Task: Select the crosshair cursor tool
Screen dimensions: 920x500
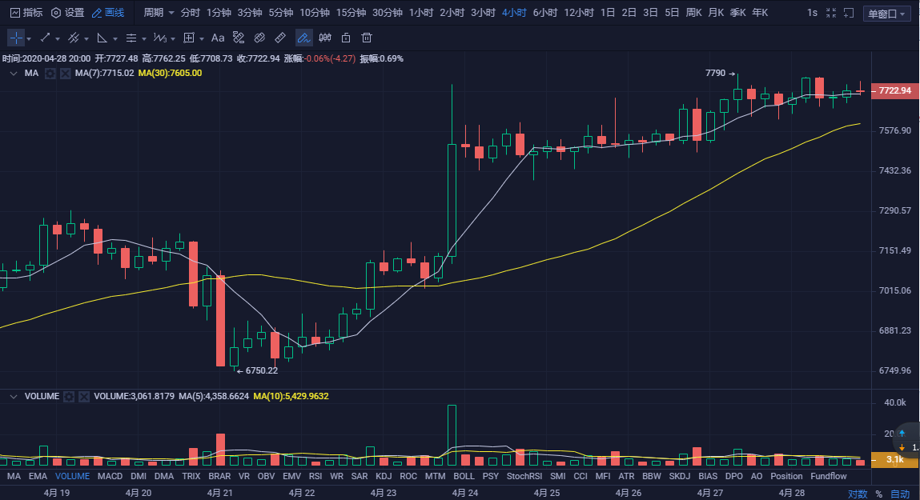Action: coord(16,38)
